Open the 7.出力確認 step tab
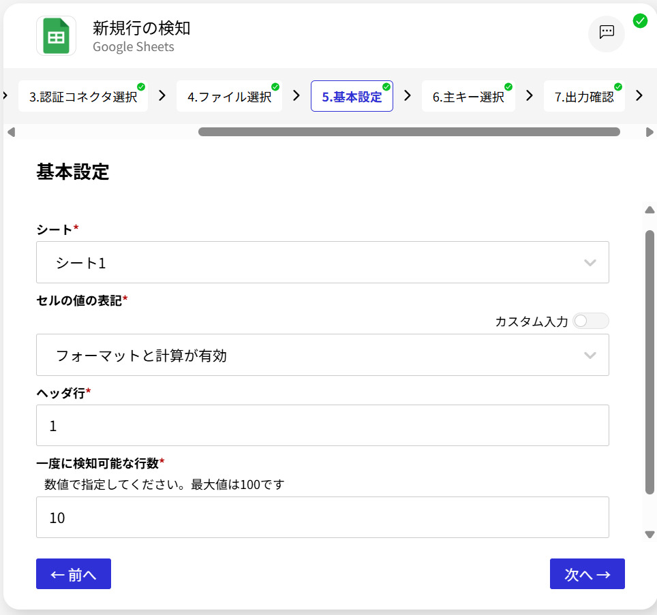The height and width of the screenshot is (615, 657). pos(584,97)
